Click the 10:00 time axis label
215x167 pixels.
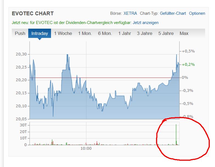tap(86, 149)
